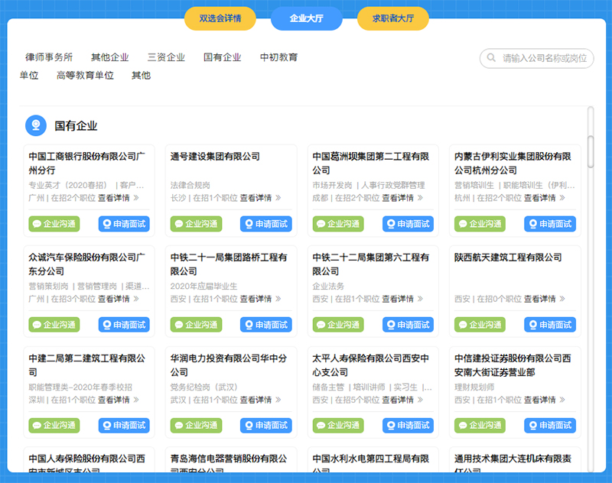This screenshot has height=483, width=612.
Task: Click the vertical scrollbar thumb
Action: pos(591,151)
